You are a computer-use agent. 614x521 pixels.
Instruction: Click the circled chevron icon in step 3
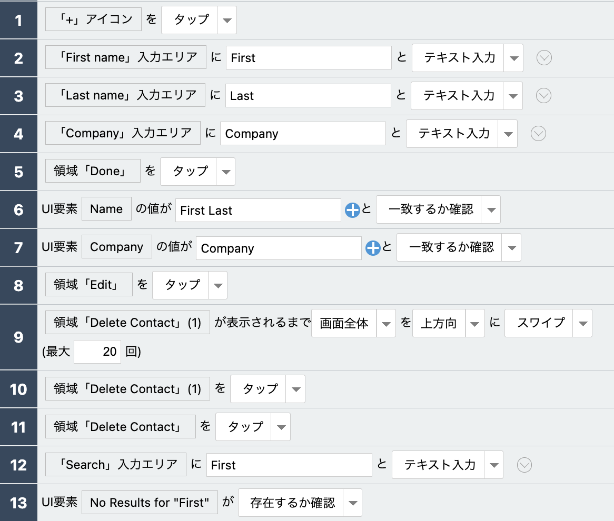pyautogui.click(x=543, y=95)
